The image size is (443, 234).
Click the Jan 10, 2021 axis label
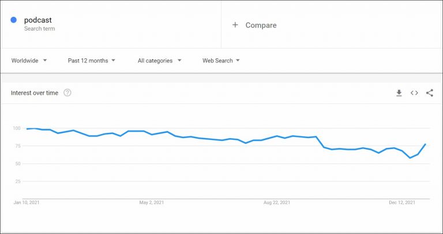click(x=27, y=203)
